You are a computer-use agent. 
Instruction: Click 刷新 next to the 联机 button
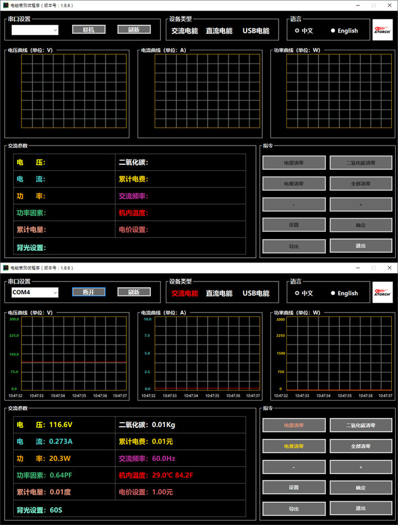pyautogui.click(x=134, y=30)
